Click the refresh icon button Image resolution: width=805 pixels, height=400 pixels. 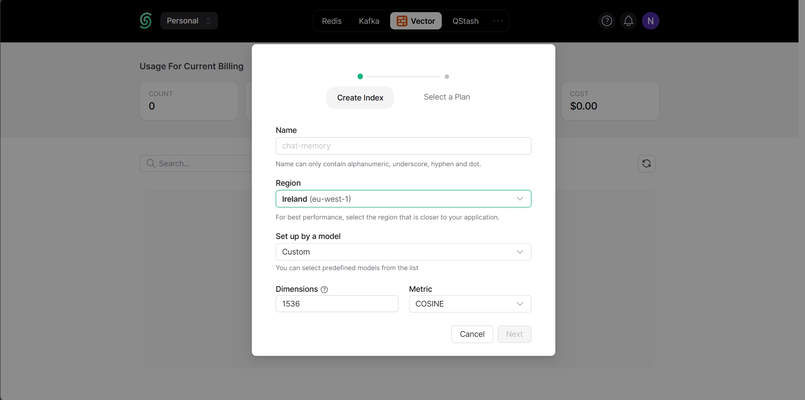(646, 164)
